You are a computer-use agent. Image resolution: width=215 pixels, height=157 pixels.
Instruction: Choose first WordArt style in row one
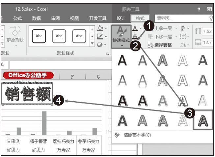122,60
